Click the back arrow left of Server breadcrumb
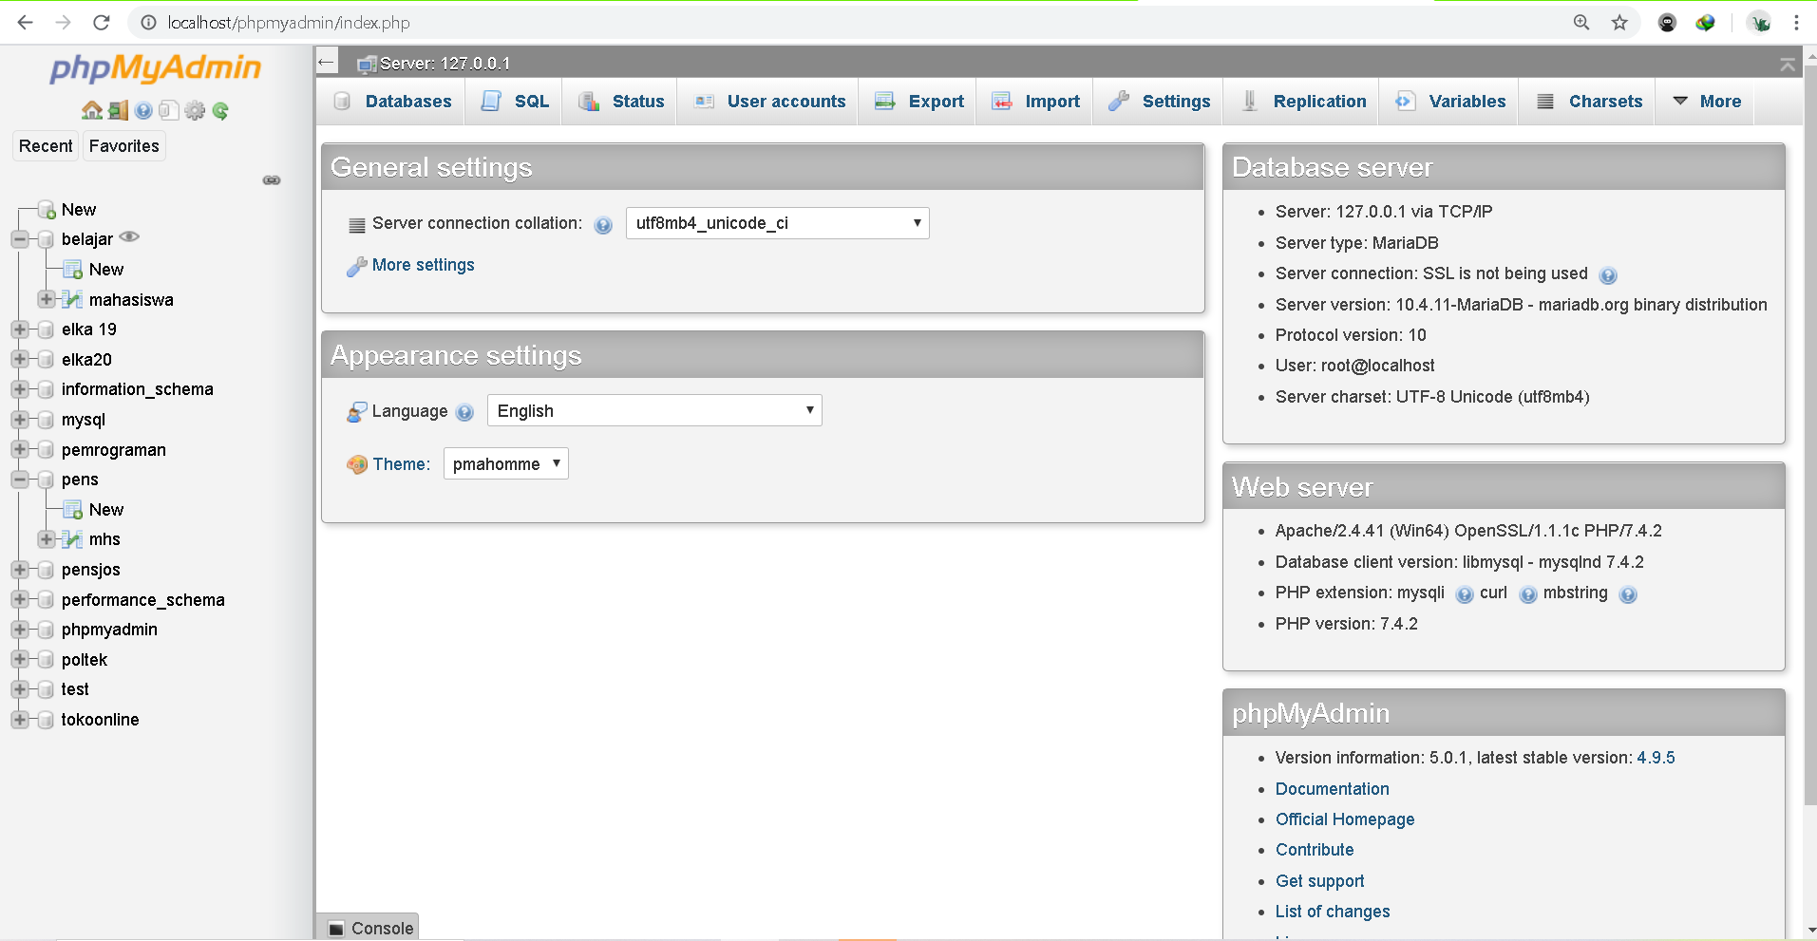Screen dimensions: 1817x941 pos(327,63)
